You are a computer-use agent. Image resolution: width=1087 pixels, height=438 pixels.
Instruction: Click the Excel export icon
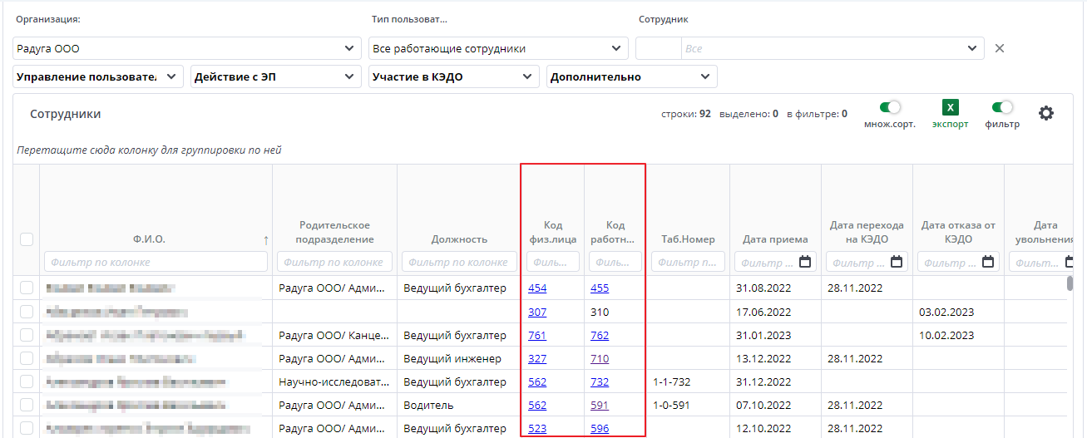[x=950, y=108]
